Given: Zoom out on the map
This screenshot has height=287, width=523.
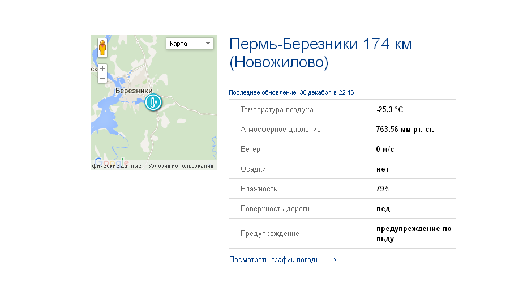Looking at the screenshot, I should click(x=102, y=78).
